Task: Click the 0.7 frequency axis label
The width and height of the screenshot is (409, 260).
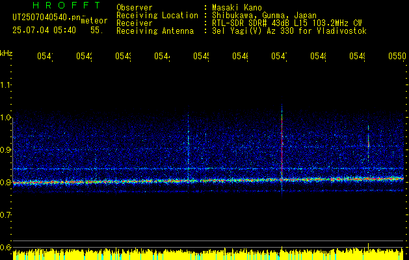Action: [5, 214]
